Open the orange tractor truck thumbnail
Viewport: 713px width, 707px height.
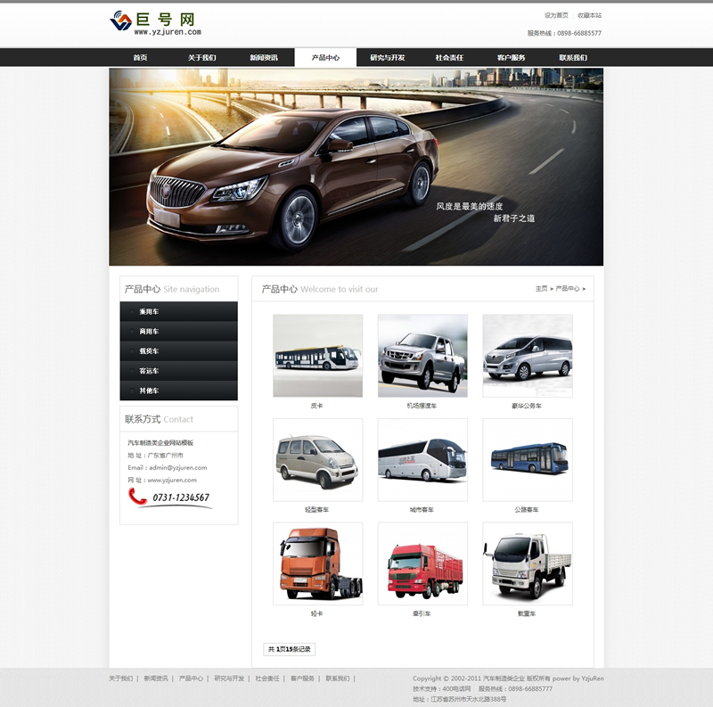[317, 563]
